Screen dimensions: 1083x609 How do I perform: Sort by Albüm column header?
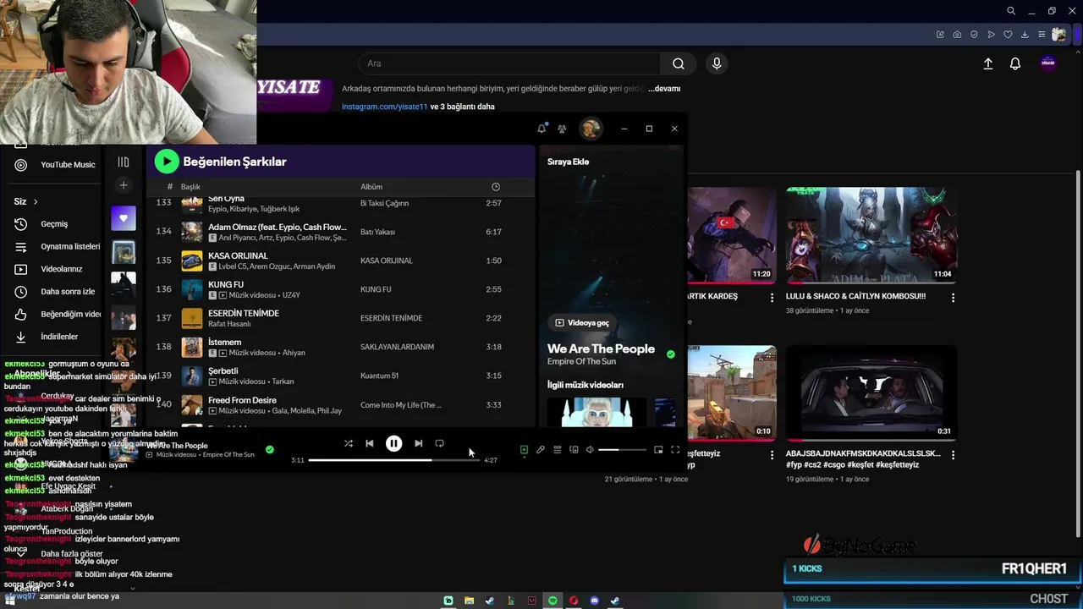pyautogui.click(x=371, y=187)
